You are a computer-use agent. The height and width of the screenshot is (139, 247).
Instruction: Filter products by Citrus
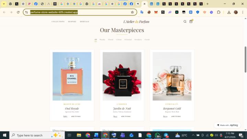coord(119,39)
